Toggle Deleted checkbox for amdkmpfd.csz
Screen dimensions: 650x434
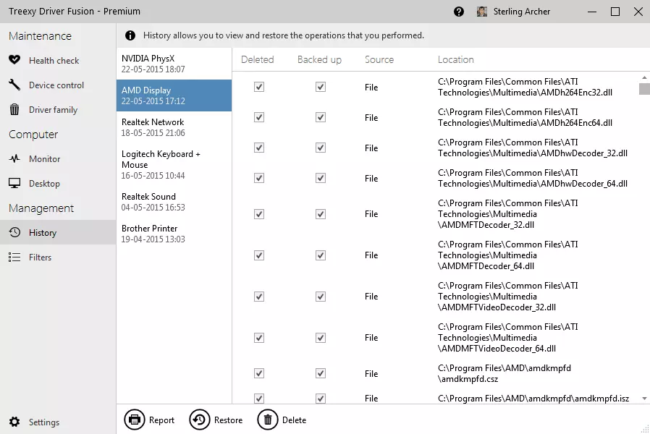259,373
